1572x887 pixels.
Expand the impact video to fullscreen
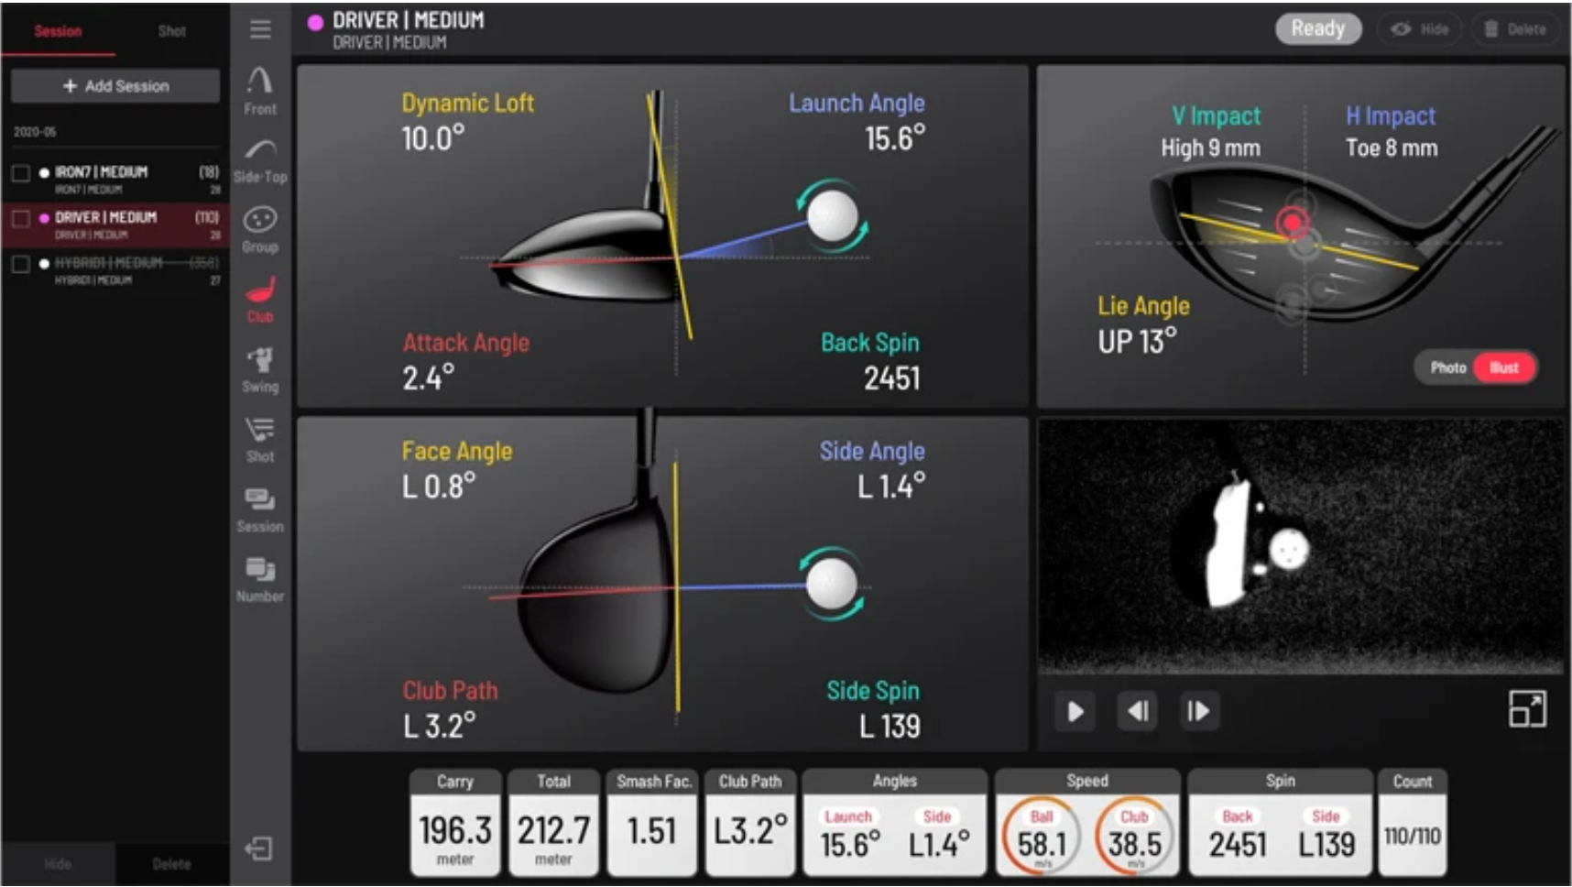click(x=1526, y=709)
